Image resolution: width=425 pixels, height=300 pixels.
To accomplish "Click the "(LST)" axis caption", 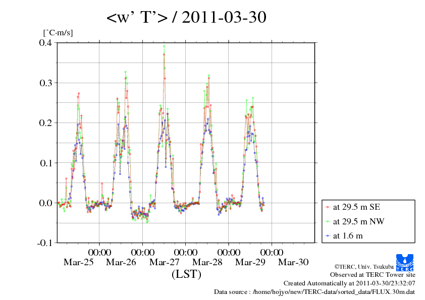I will tap(186, 274).
